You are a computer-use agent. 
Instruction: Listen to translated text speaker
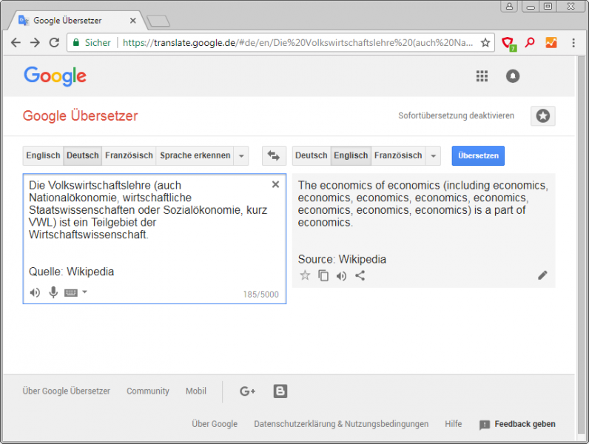(341, 276)
